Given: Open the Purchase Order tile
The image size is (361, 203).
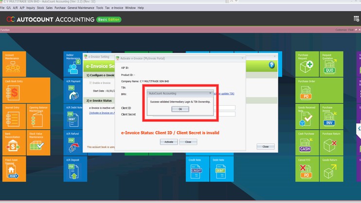Looking at the screenshot, I should (307, 90).
